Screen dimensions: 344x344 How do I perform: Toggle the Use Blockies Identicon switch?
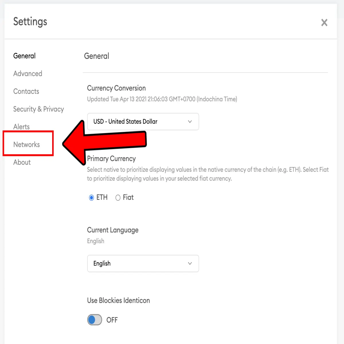95,320
